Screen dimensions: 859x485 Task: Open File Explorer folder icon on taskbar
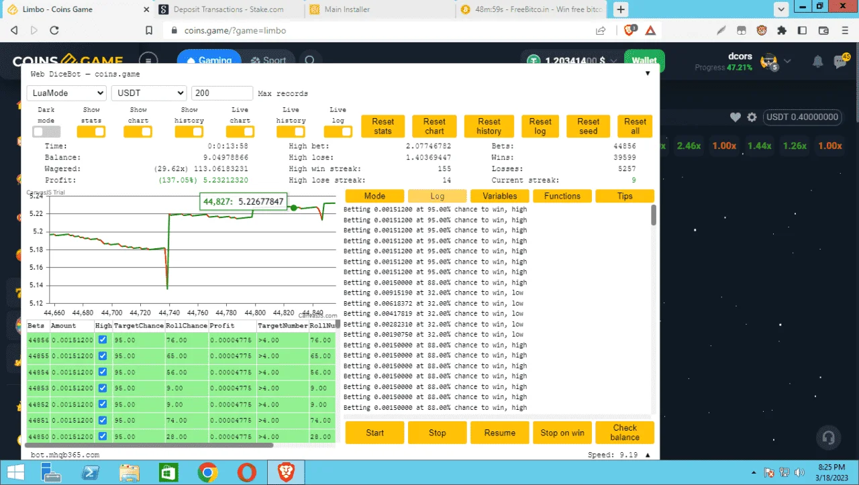click(x=130, y=473)
